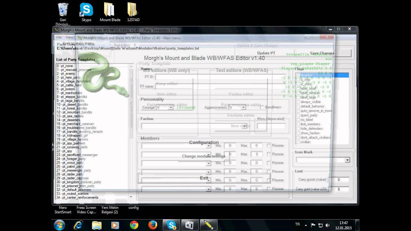Enable the quest_party flag
Image resolution: width=411 pixels, height=231 pixels.
[298, 115]
